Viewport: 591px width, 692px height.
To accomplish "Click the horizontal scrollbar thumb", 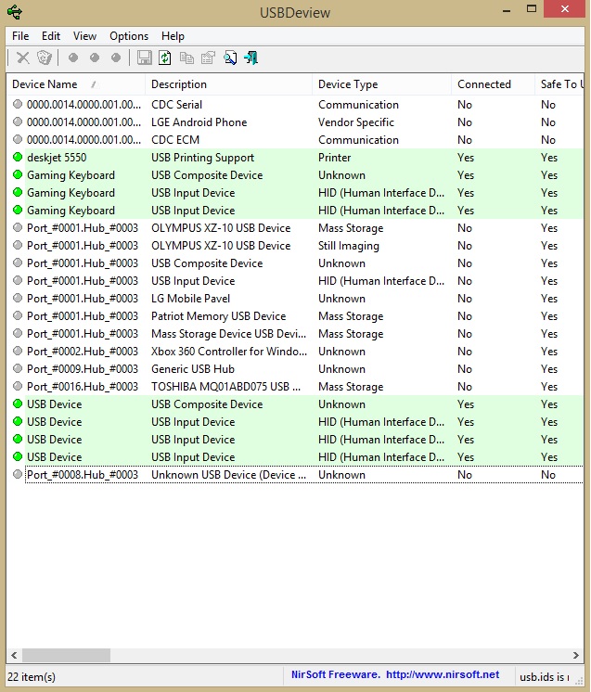I will pyautogui.click(x=66, y=656).
